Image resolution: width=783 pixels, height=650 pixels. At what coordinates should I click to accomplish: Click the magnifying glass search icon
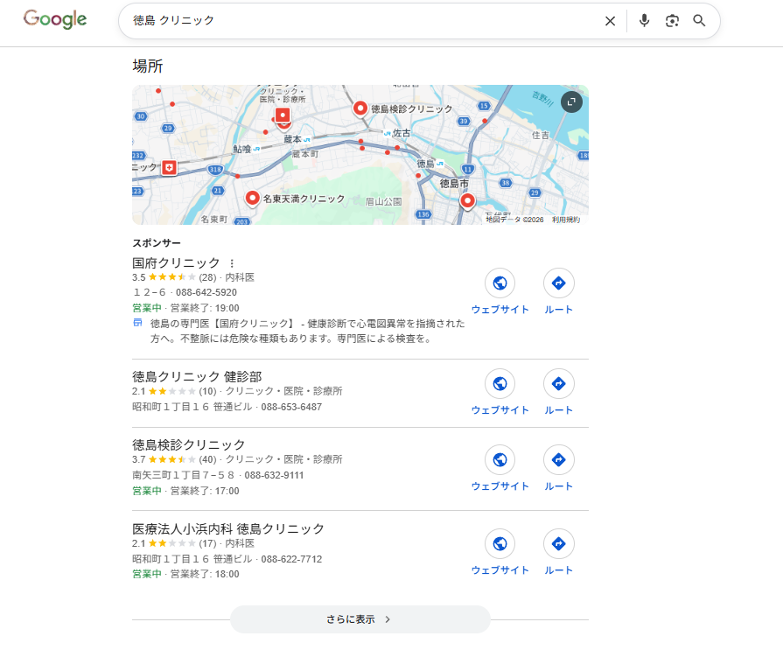699,21
